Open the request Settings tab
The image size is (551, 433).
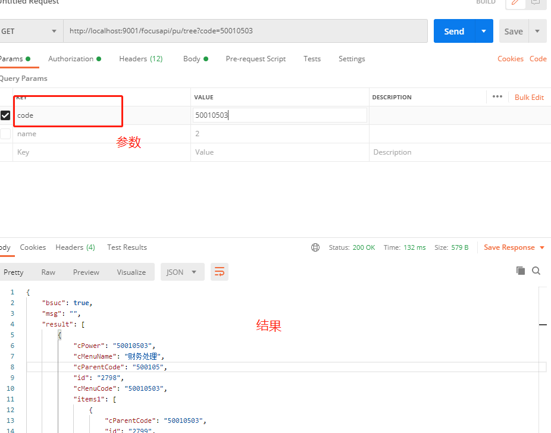pos(352,59)
